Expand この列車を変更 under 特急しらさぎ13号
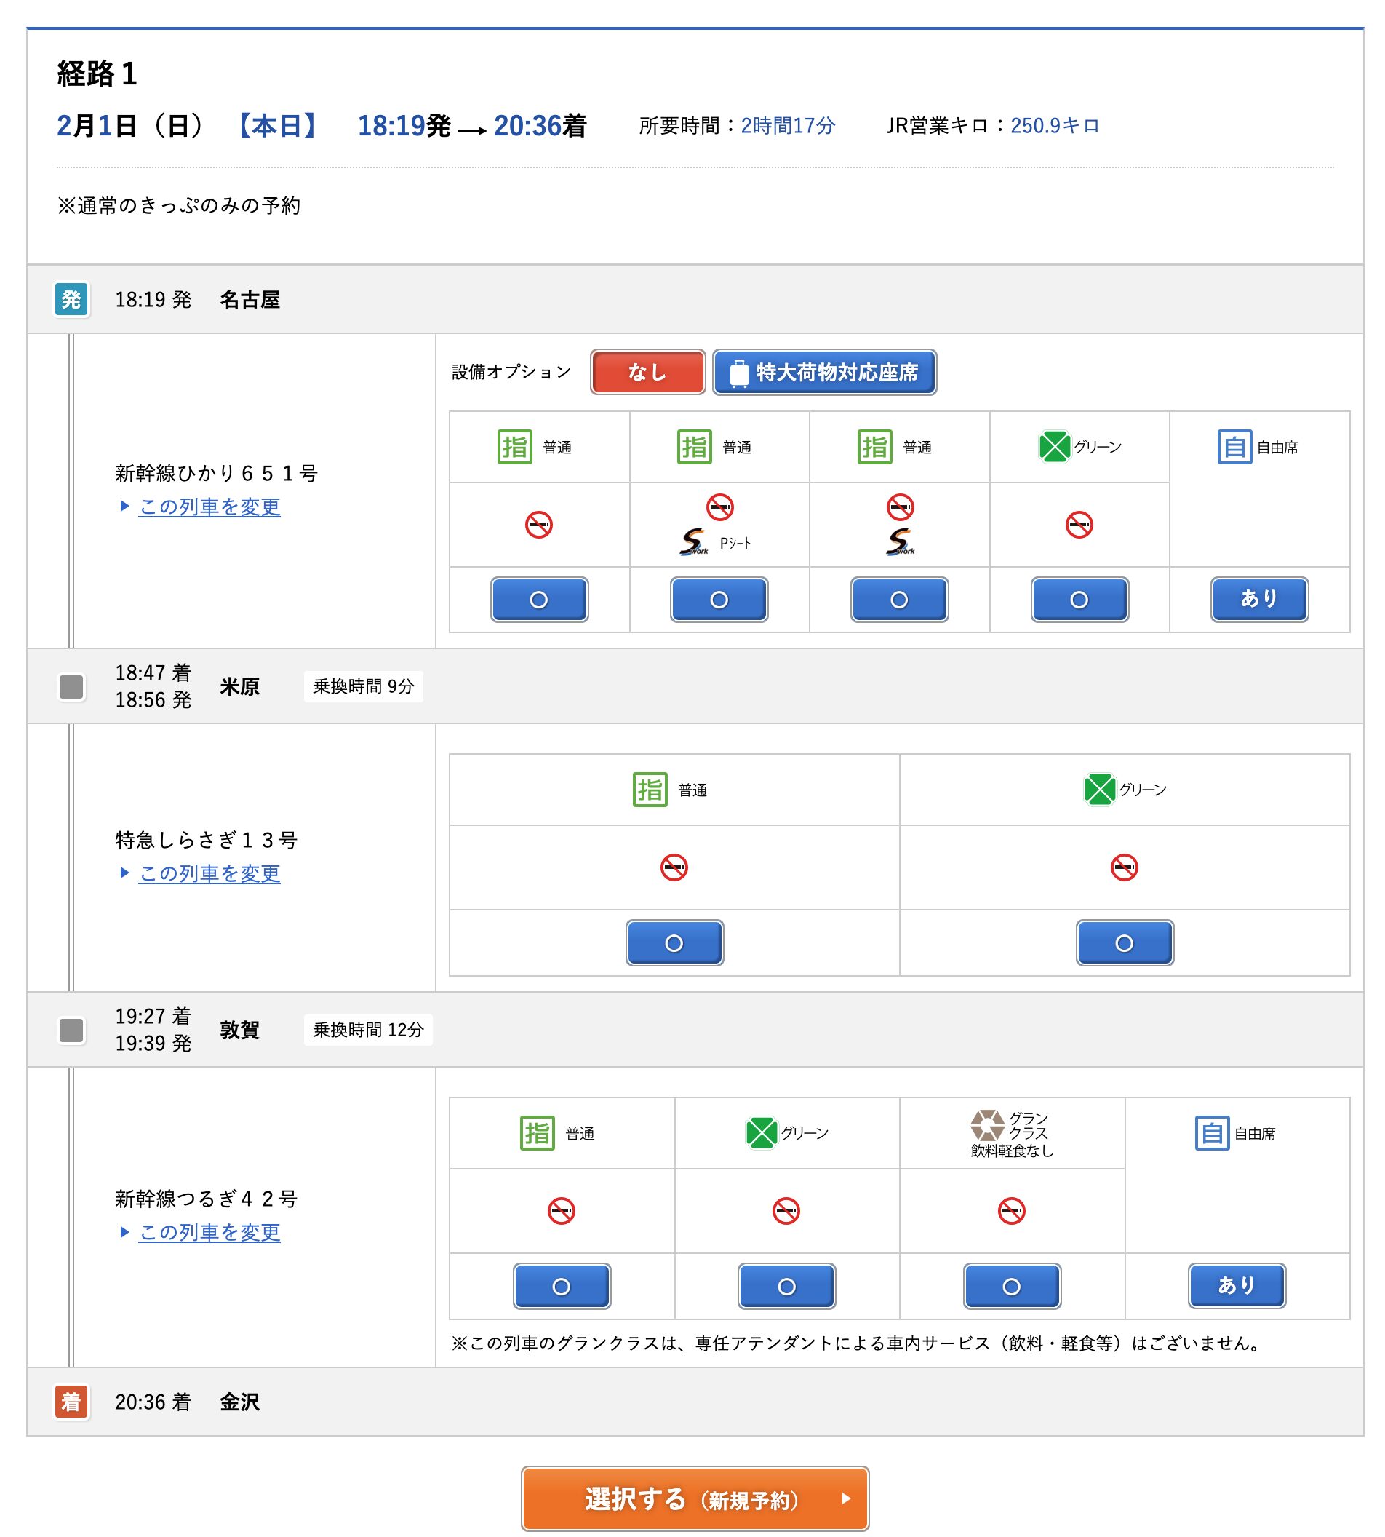Screen dimensions: 1385x1537 (209, 875)
